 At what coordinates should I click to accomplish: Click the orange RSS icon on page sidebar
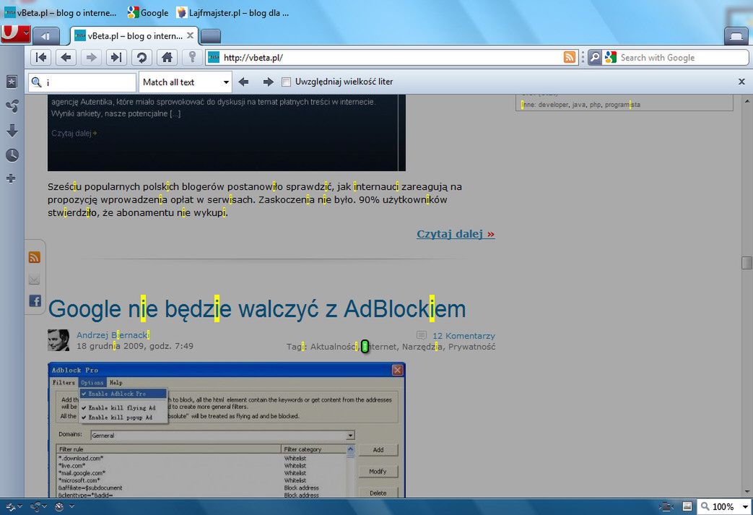click(x=34, y=257)
